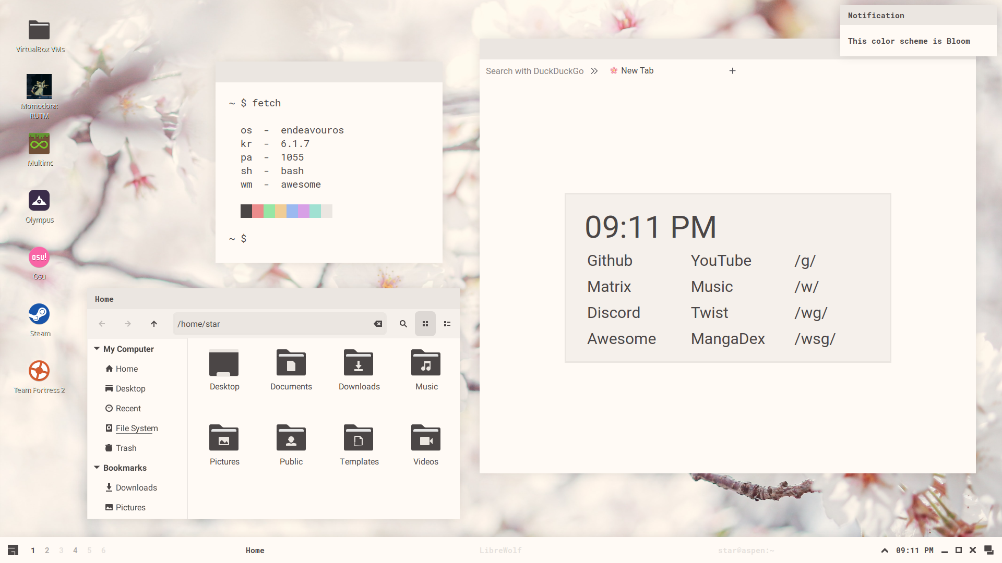The image size is (1002, 563).
Task: Click the red color block in terminal
Action: click(x=258, y=211)
